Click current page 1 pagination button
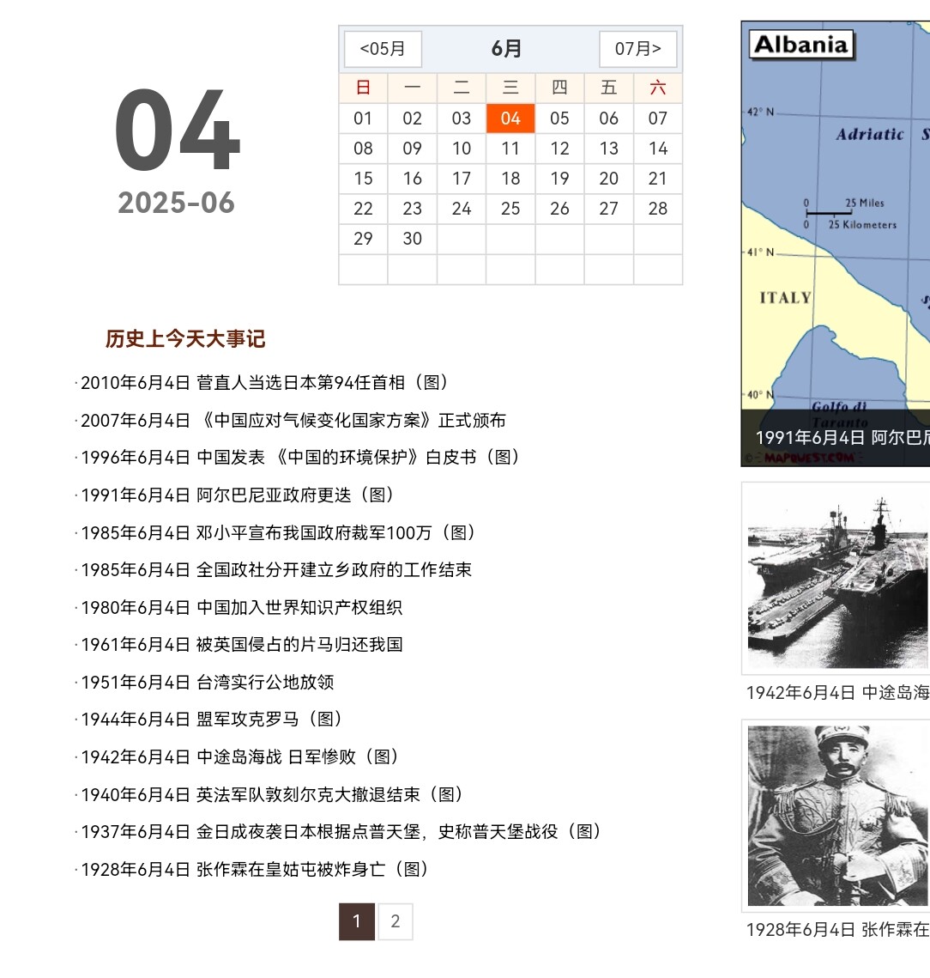Screen dimensions: 930x978 tap(357, 921)
